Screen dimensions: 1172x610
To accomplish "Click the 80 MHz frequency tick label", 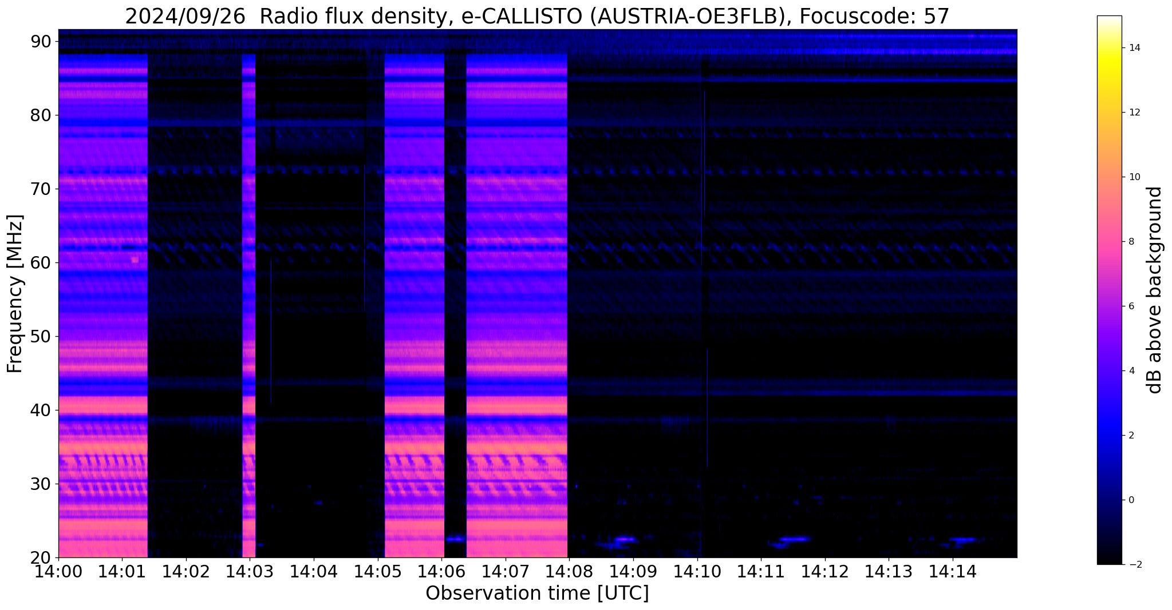I will point(41,115).
